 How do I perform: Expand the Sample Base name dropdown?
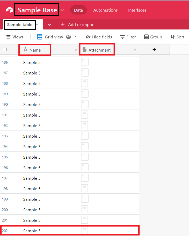(x=62, y=10)
